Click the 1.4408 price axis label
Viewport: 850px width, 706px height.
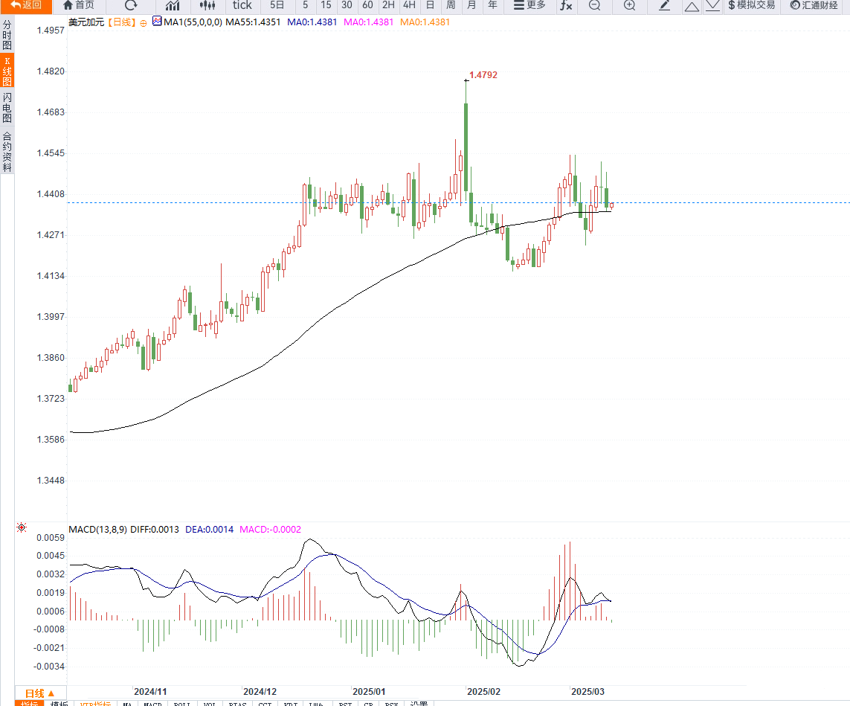[51, 194]
